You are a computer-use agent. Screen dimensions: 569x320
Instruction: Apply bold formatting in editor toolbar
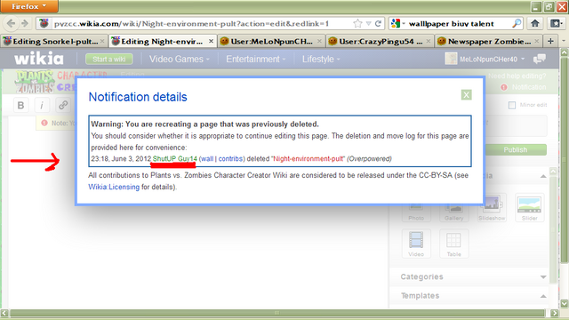click(21, 105)
